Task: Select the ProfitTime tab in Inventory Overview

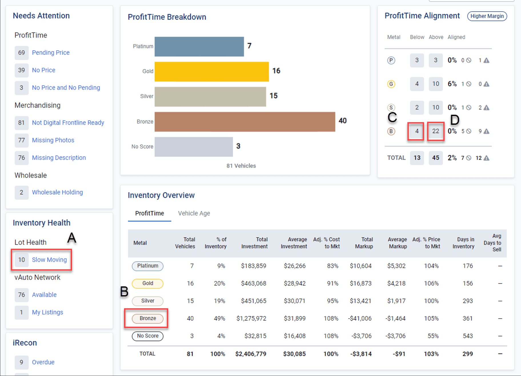Action: pos(149,213)
